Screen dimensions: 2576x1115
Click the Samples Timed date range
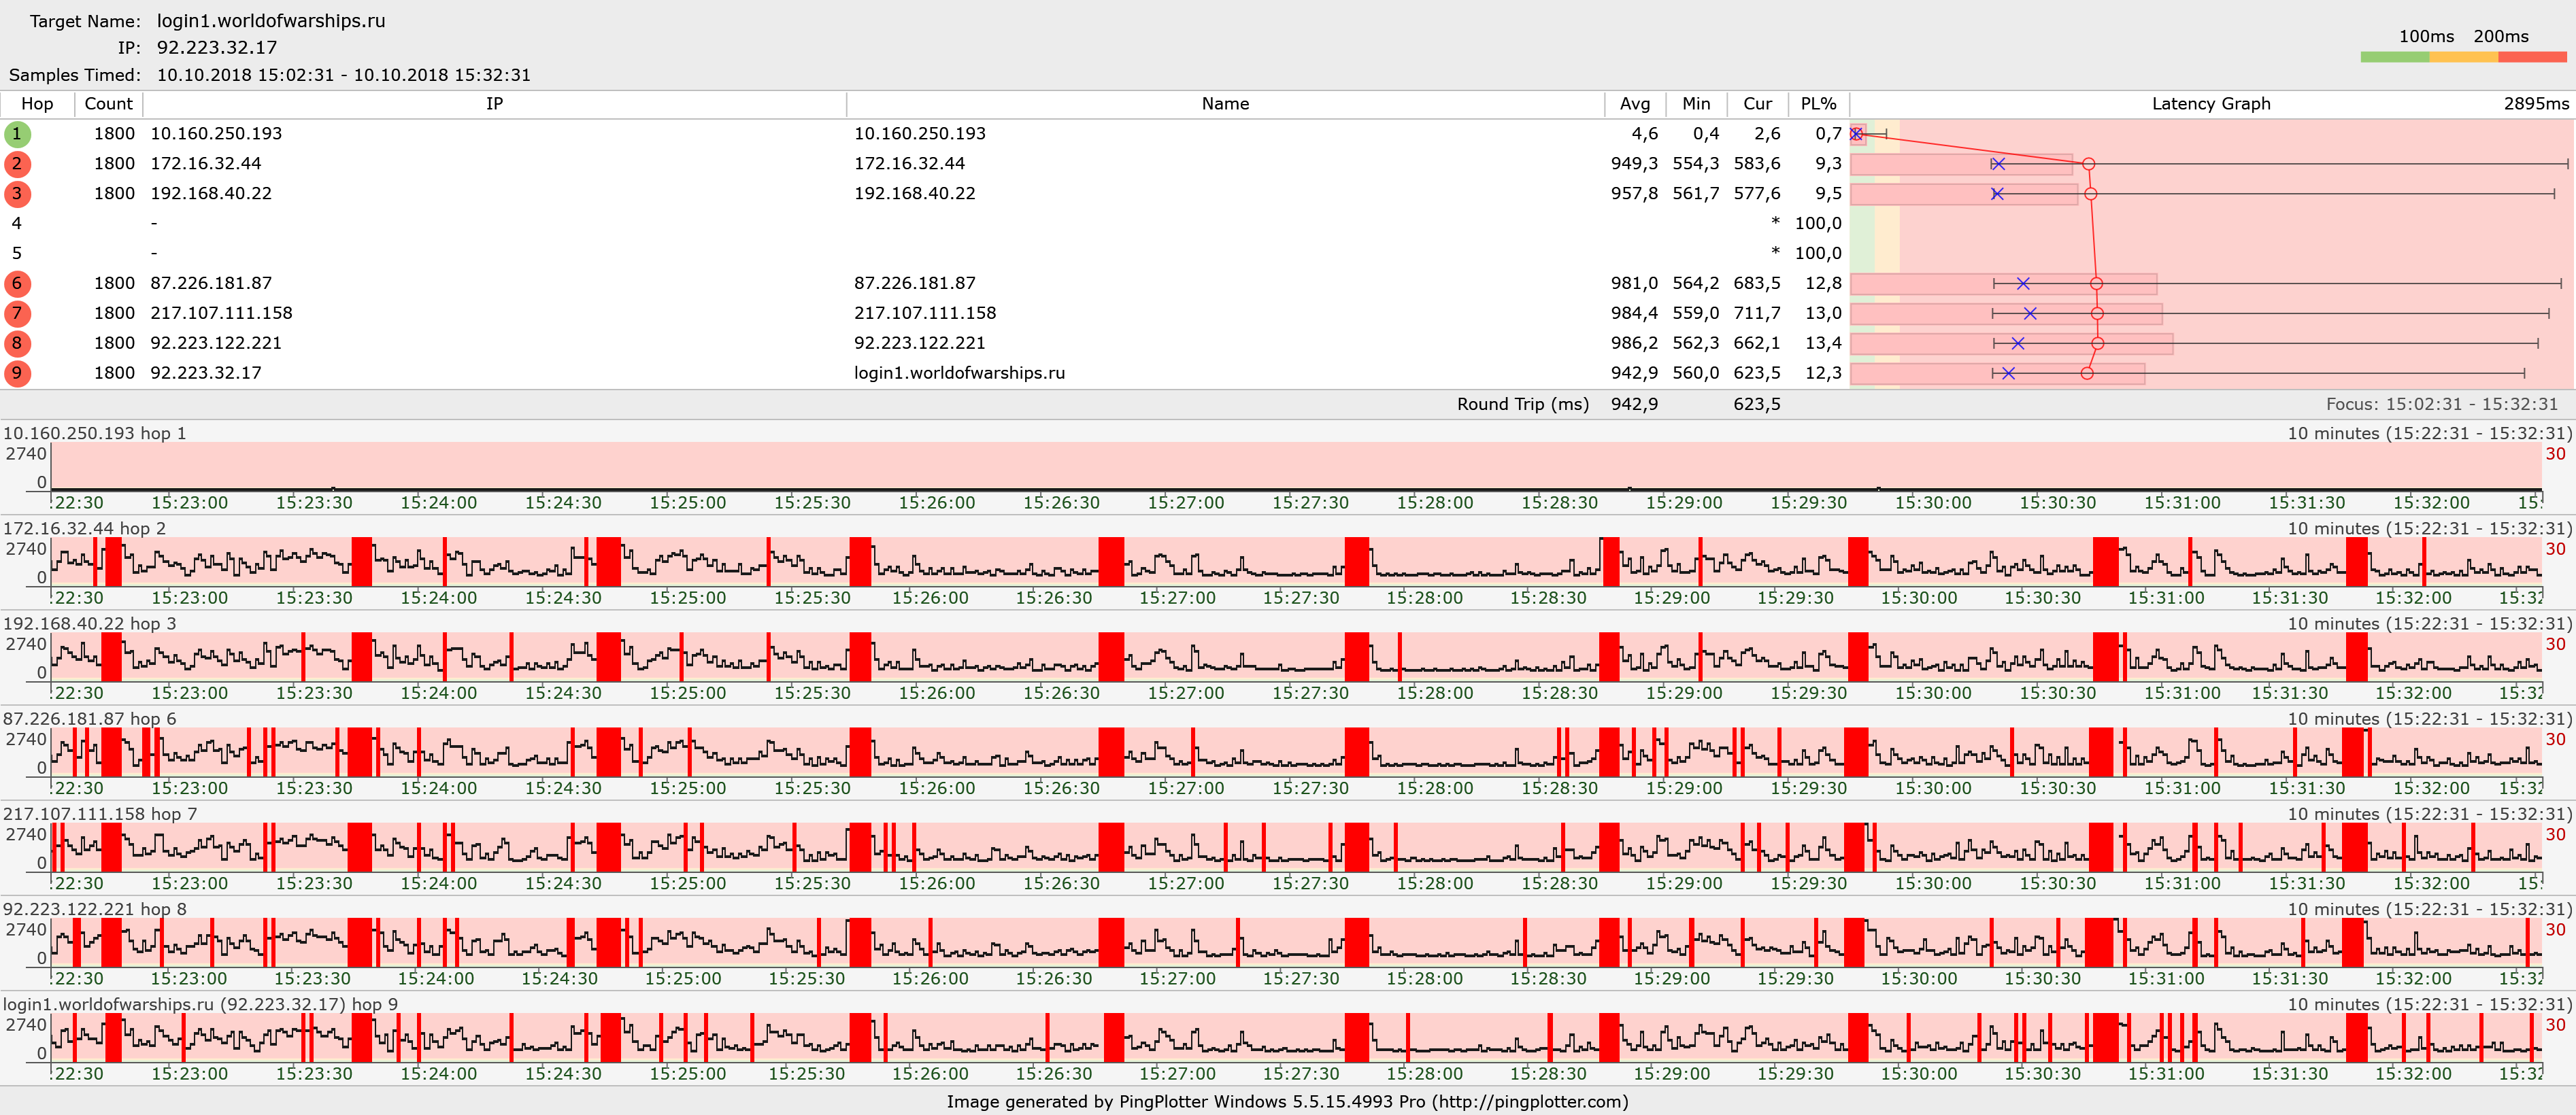coord(344,75)
